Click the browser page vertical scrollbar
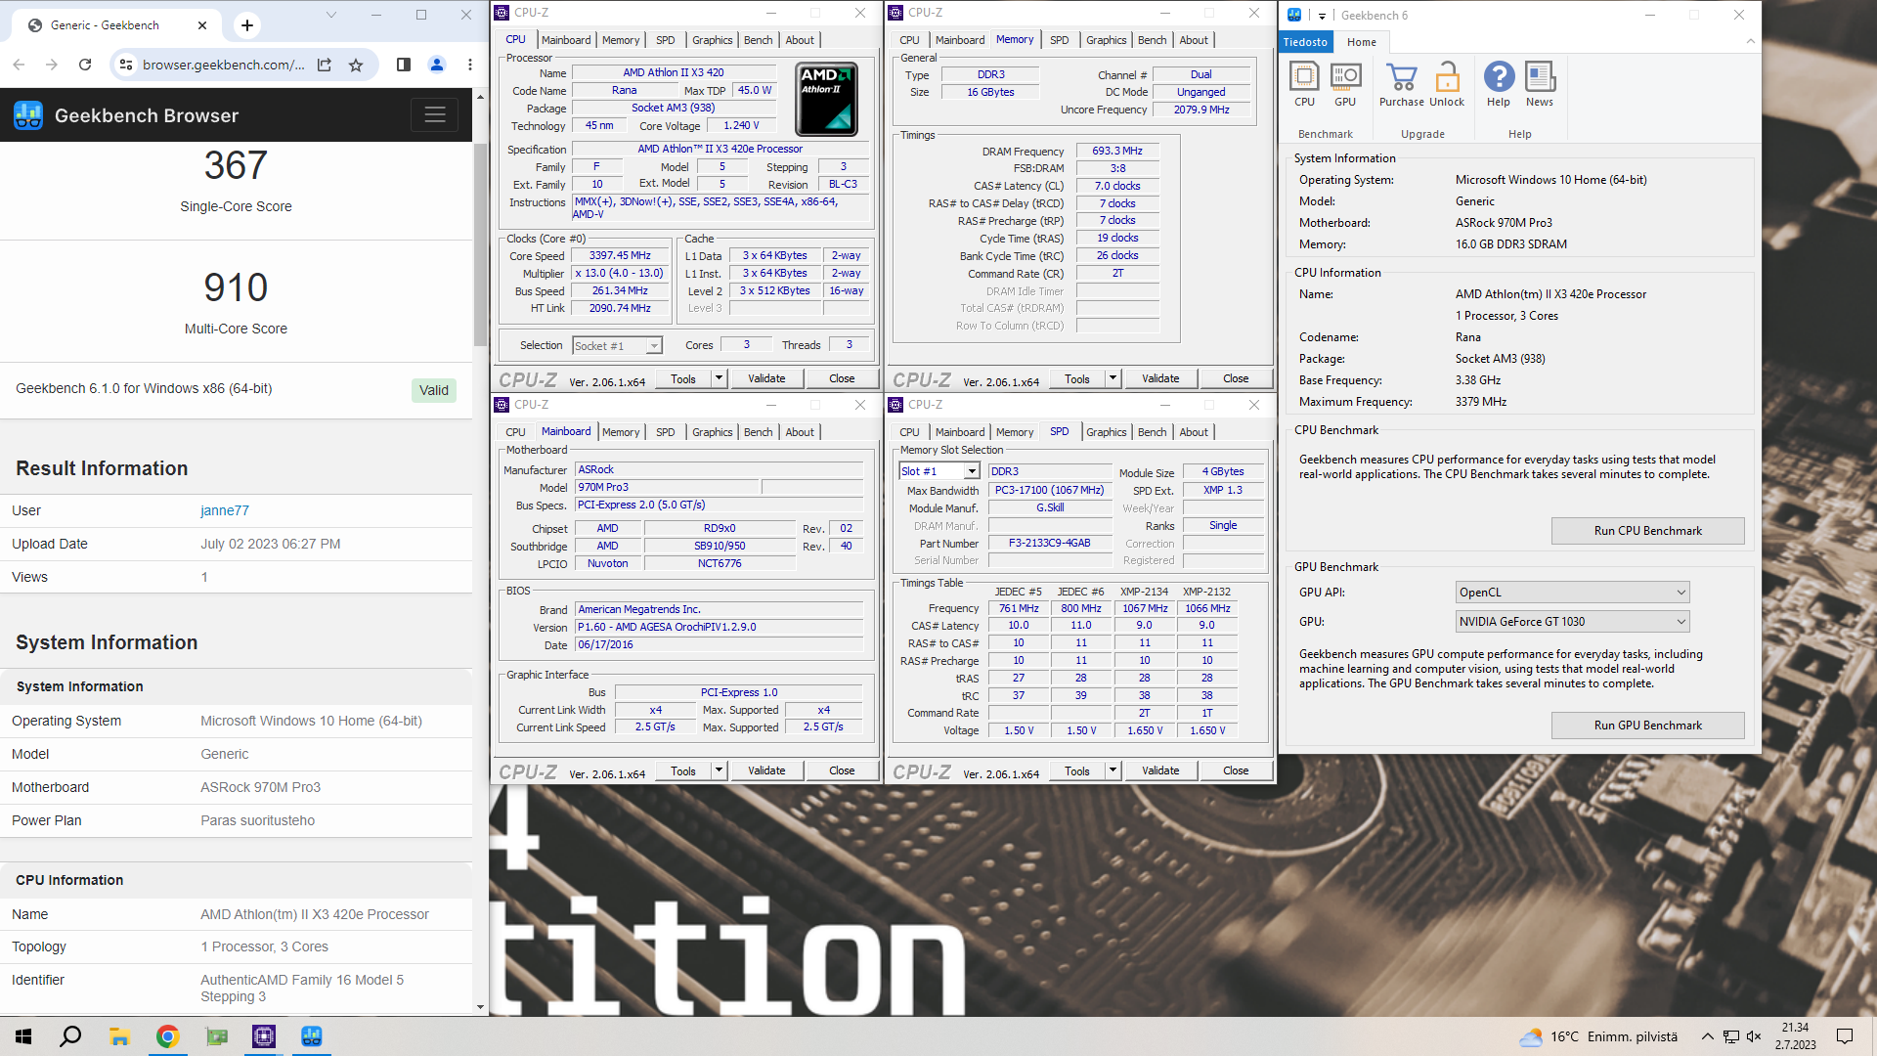 (x=480, y=244)
